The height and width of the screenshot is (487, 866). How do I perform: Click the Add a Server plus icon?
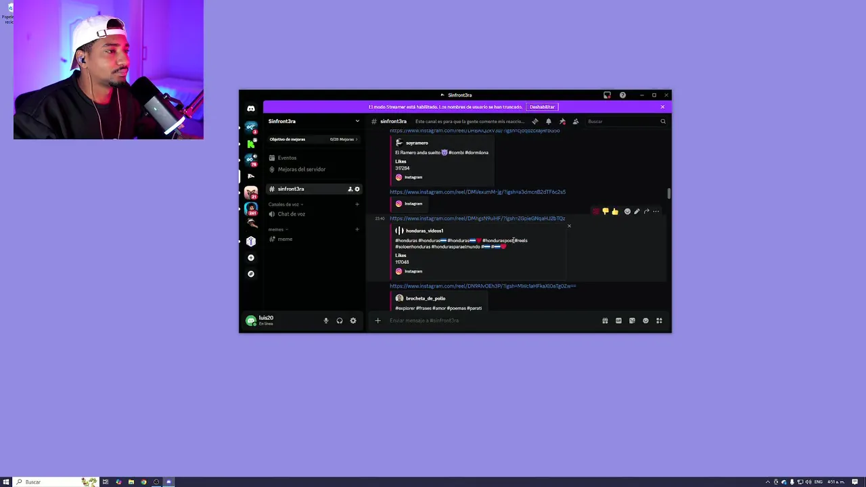[x=251, y=258]
